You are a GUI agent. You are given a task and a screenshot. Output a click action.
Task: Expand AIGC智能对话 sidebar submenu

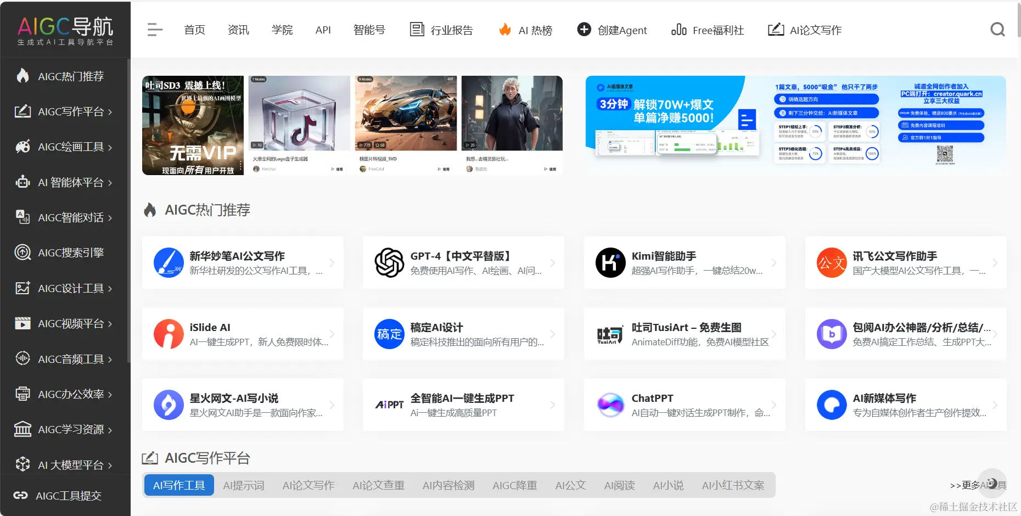click(110, 218)
